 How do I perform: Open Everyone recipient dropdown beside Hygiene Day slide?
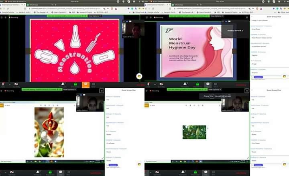tap(258, 77)
